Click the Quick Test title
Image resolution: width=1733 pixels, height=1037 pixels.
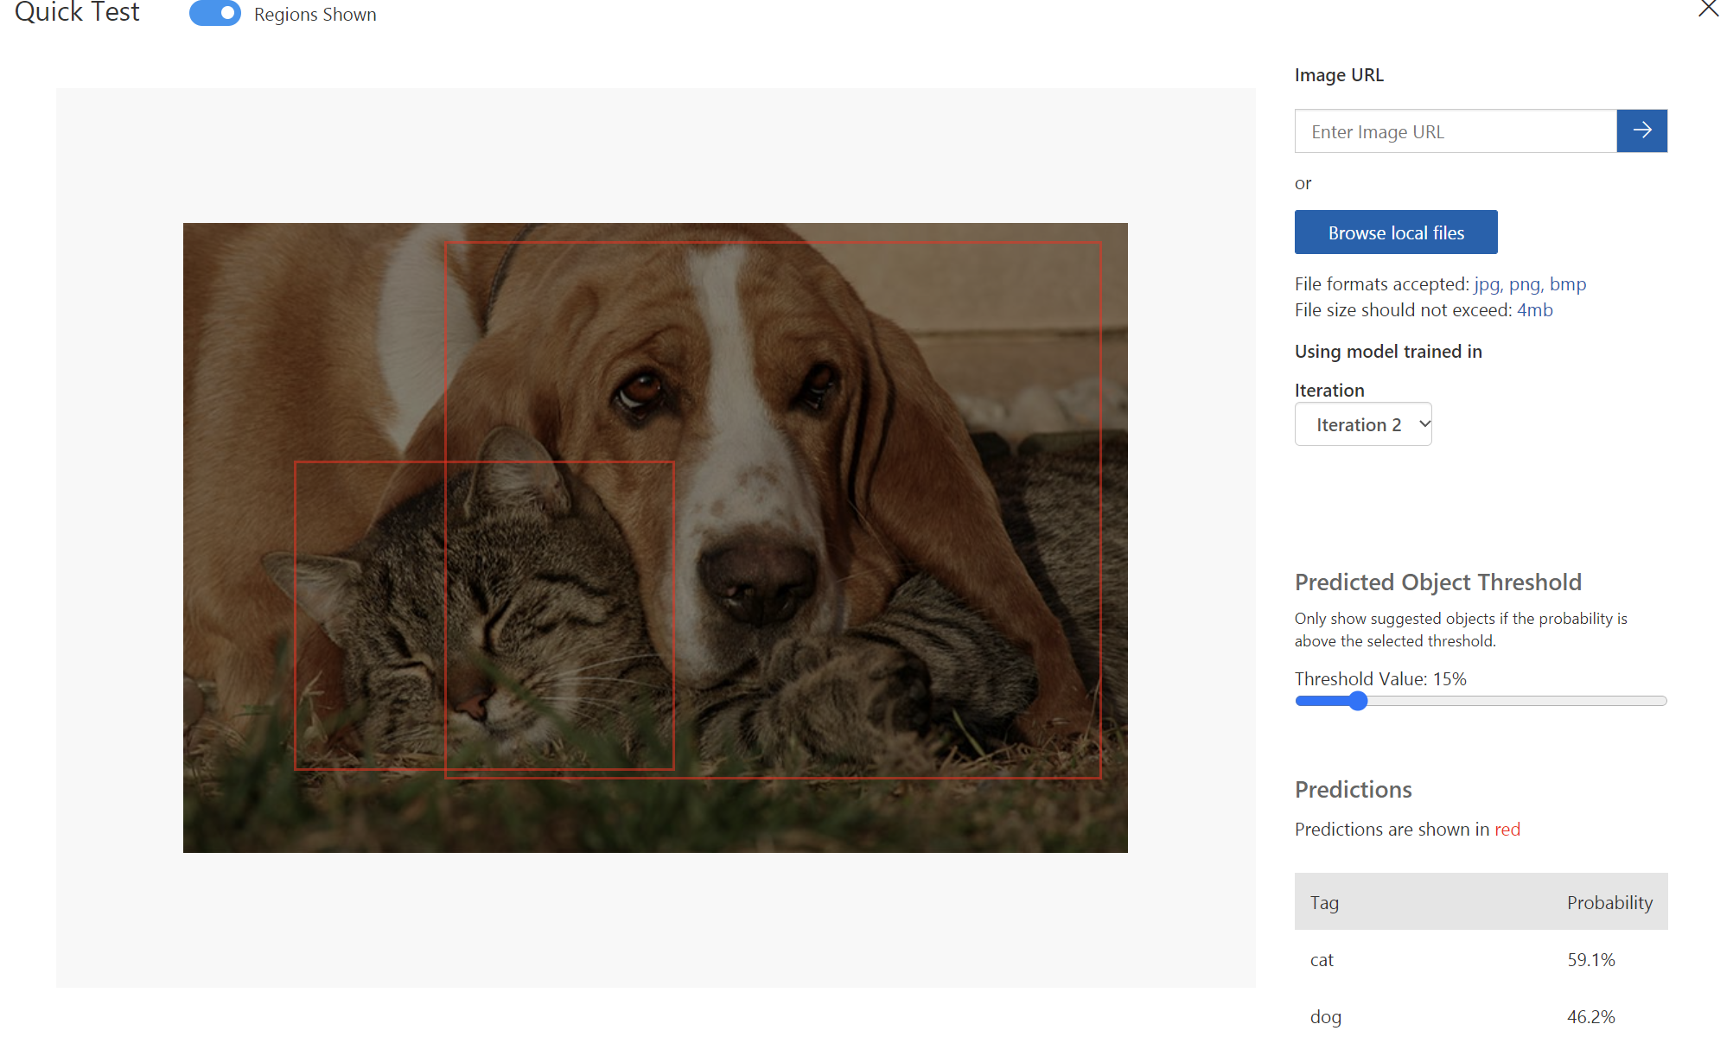[x=77, y=12]
